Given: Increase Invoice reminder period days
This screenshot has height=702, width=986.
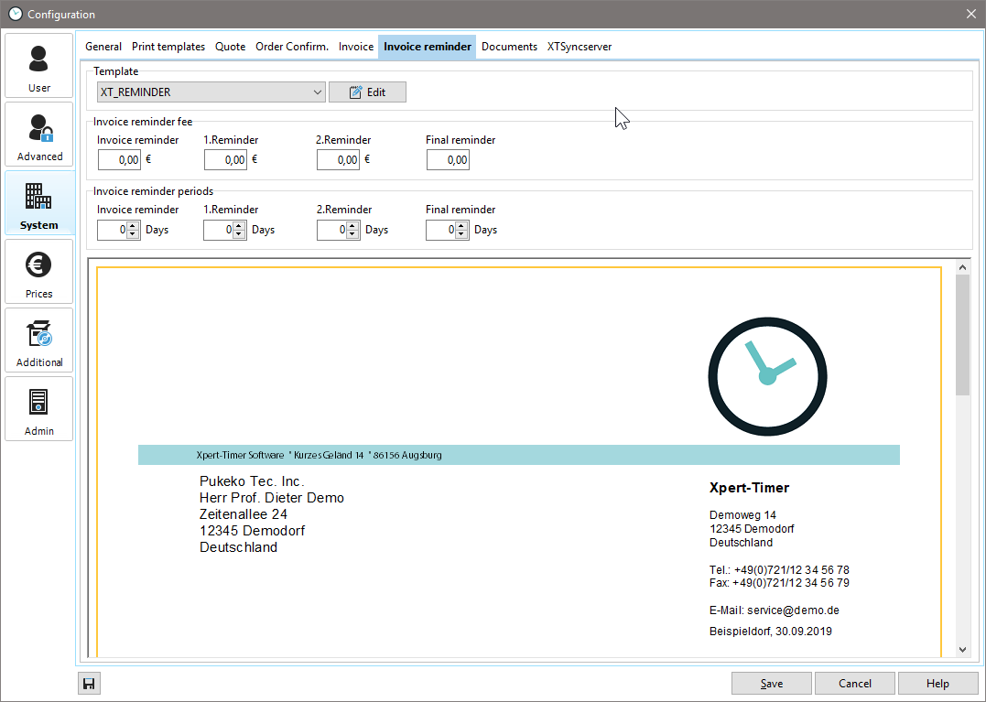Looking at the screenshot, I should pyautogui.click(x=133, y=226).
